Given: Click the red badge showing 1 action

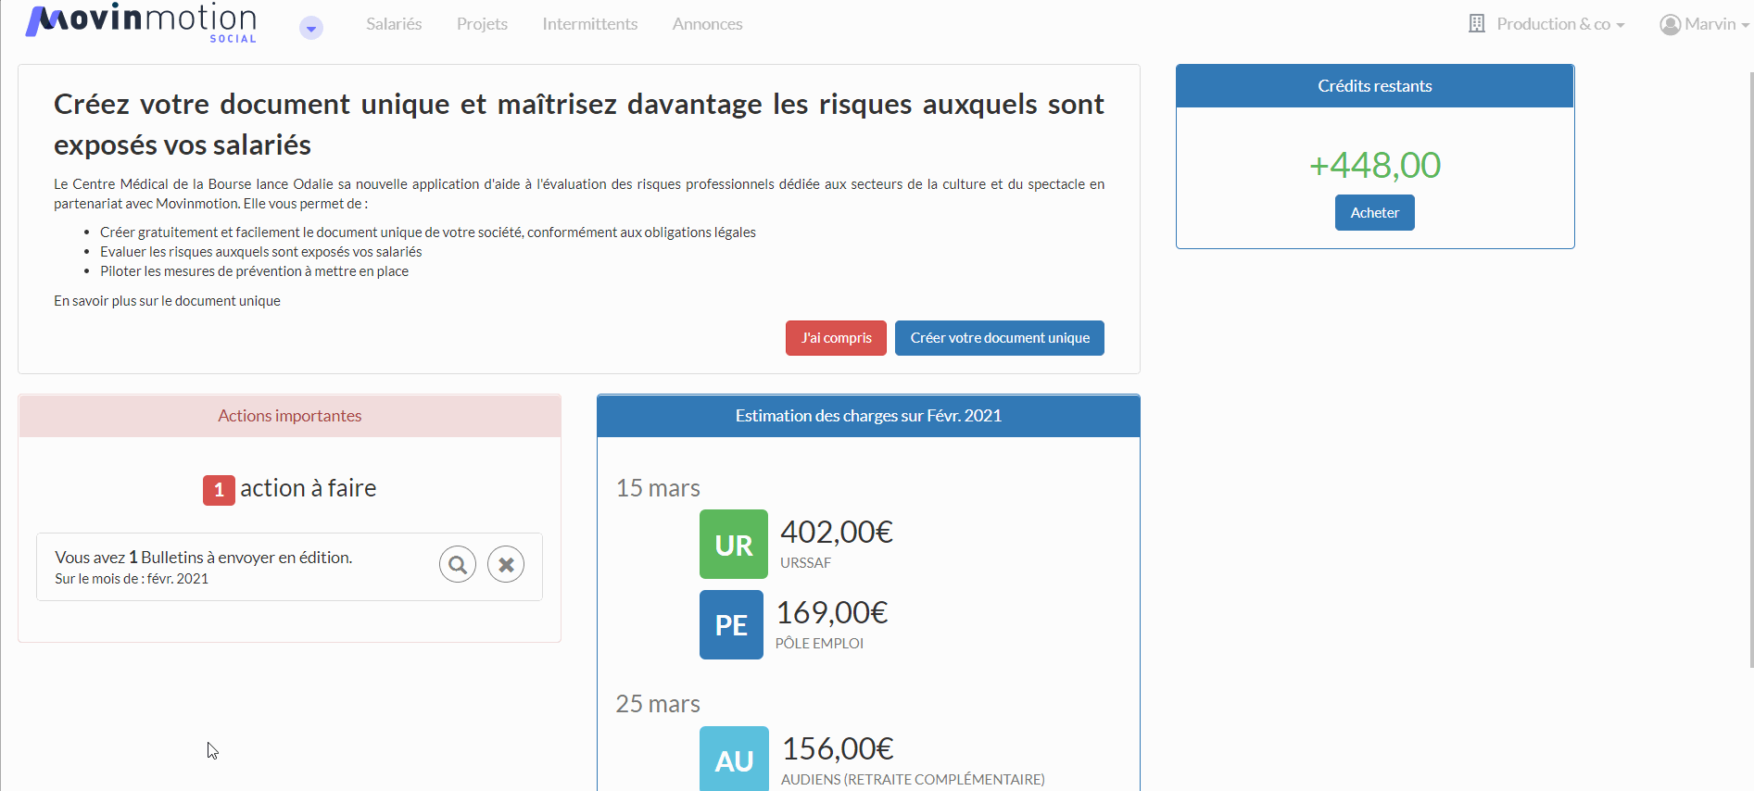Looking at the screenshot, I should click(x=219, y=490).
